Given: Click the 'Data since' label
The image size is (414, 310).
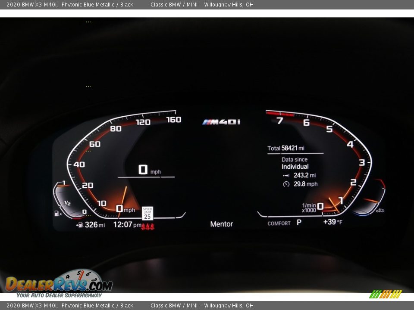Looking at the screenshot, I should pyautogui.click(x=295, y=159).
